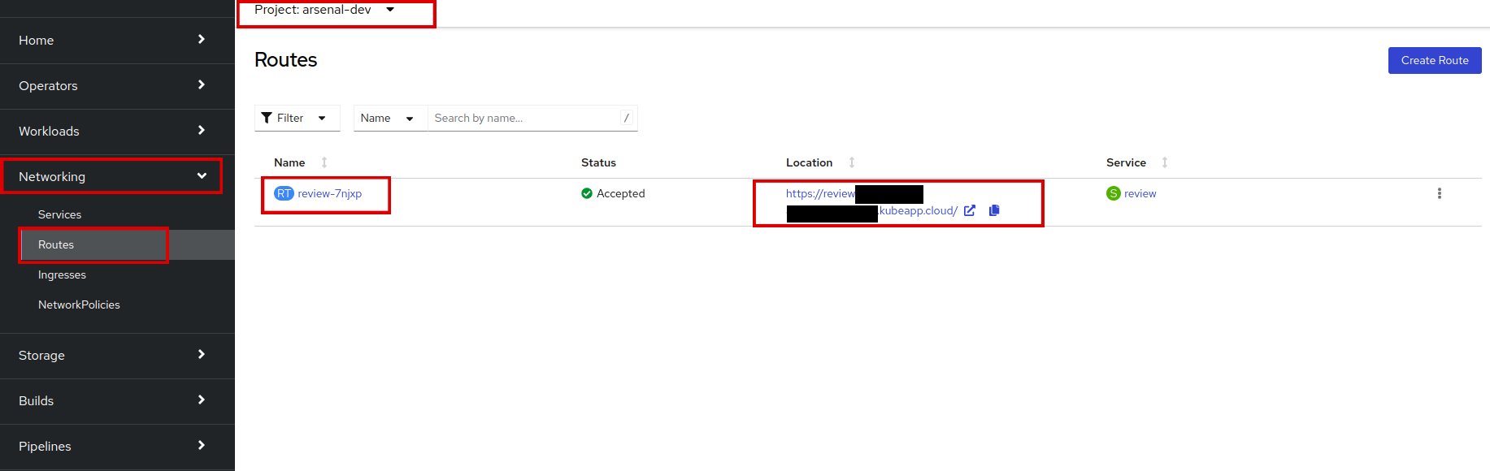Open external link icon beside route location
Screen dimensions: 1490x471
(x=970, y=210)
